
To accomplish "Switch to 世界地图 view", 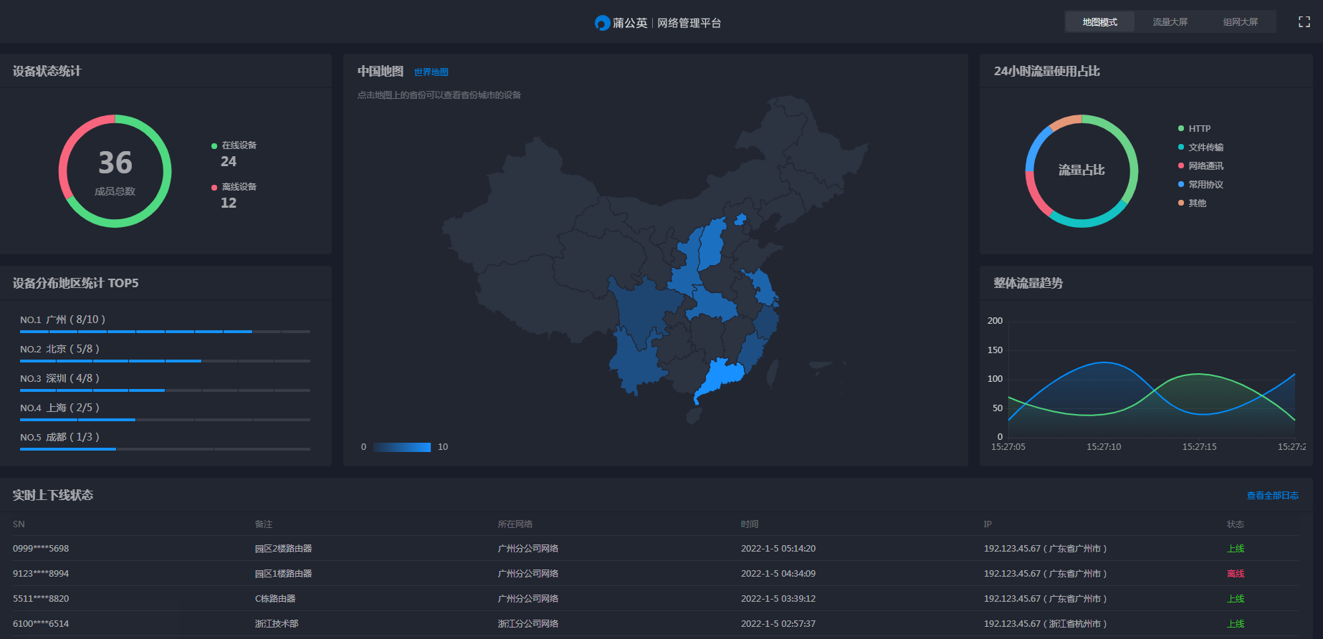I will point(431,72).
